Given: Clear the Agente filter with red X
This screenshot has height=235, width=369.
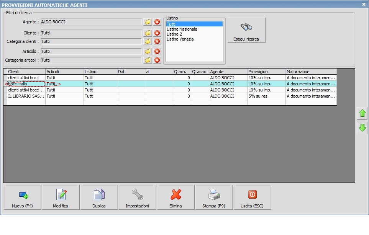Looking at the screenshot, I should coord(157,22).
